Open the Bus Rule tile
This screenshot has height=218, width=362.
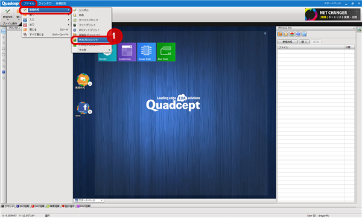[166, 52]
